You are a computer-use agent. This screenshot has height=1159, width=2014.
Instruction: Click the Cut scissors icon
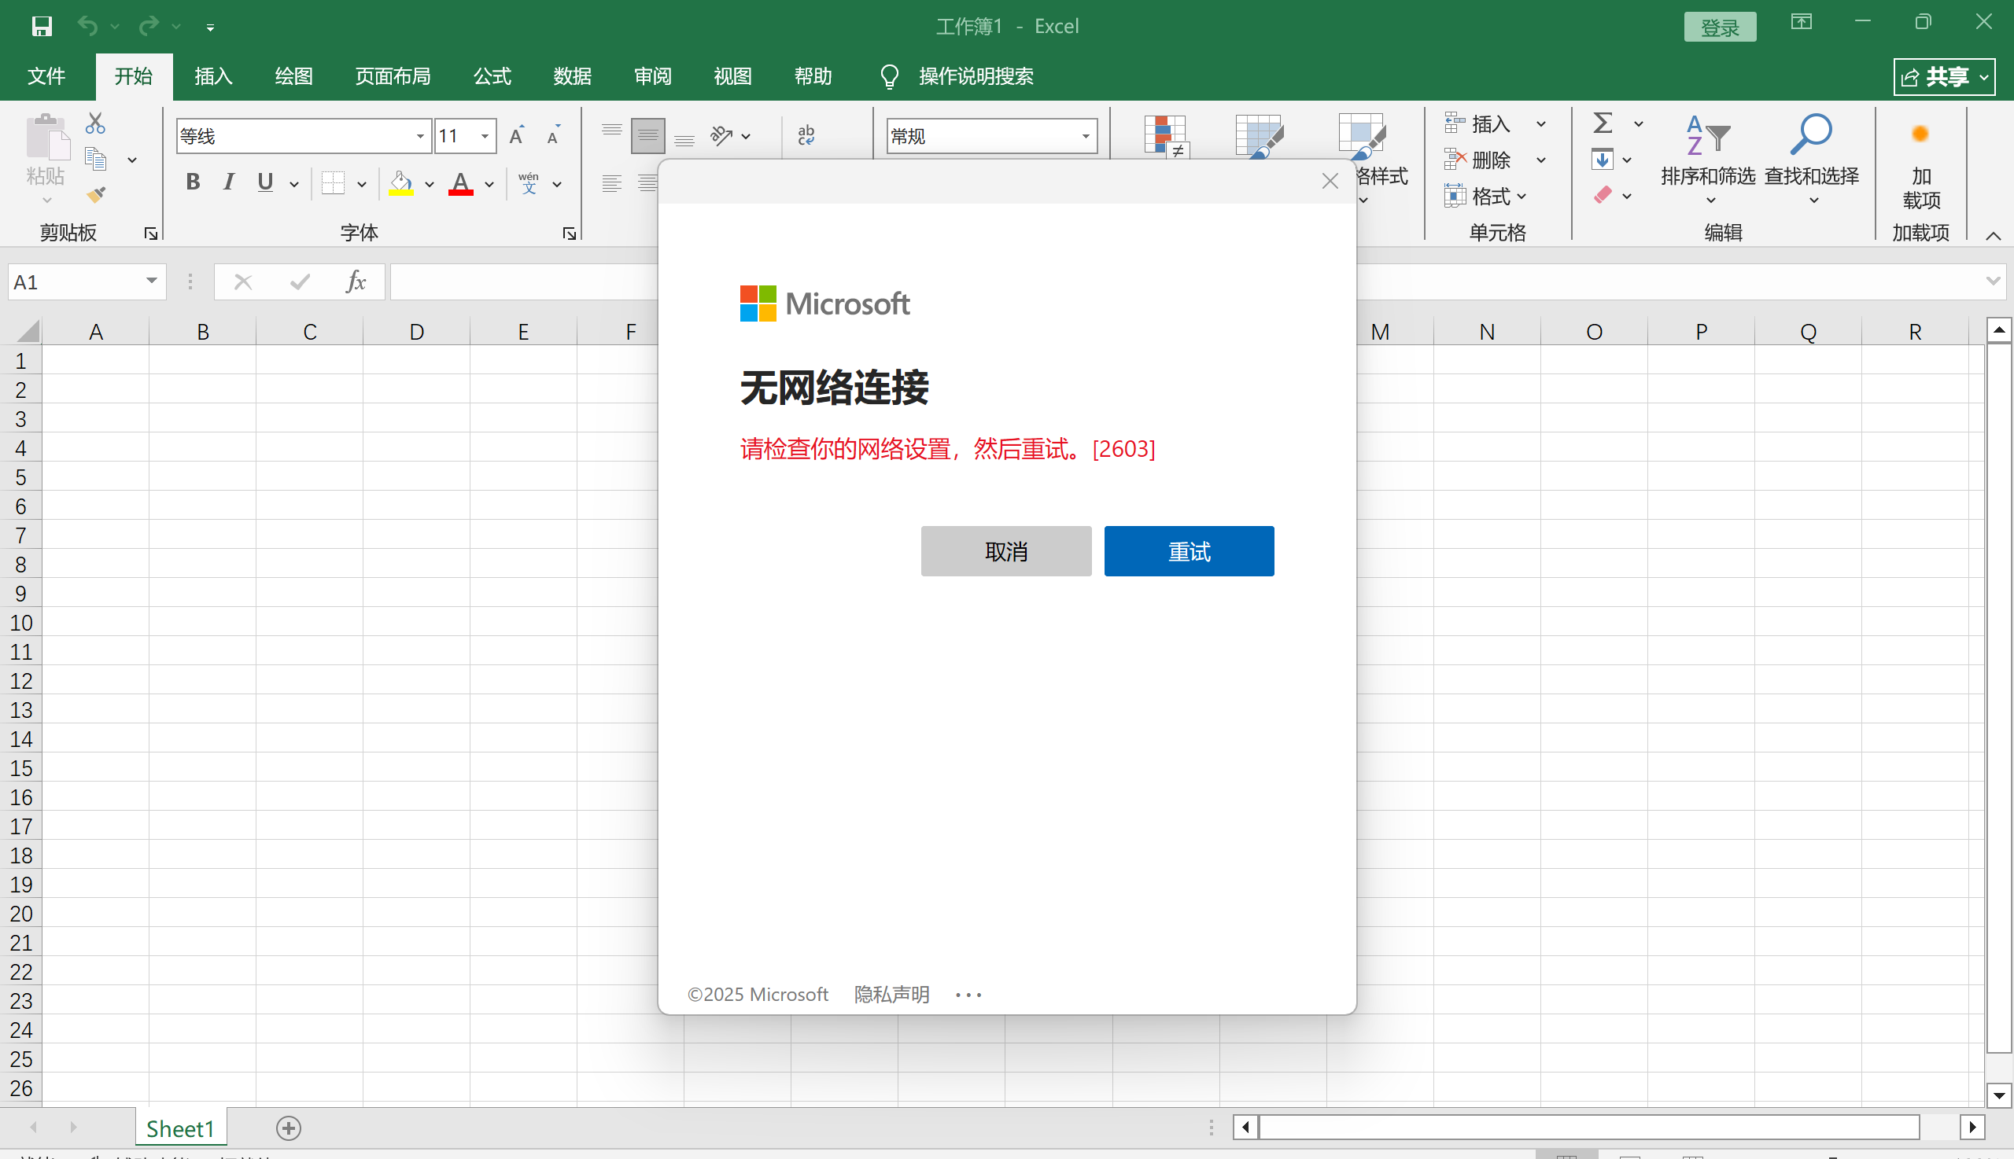pyautogui.click(x=95, y=123)
